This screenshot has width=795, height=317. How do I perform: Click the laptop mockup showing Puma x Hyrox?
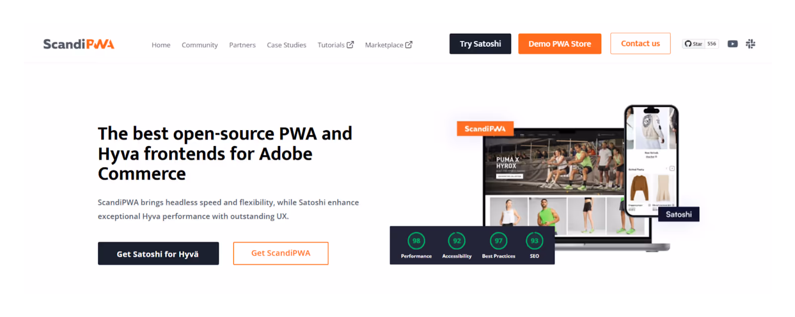pos(554,184)
